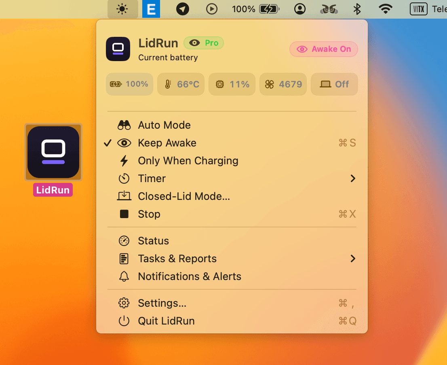Expand the Timer chevron arrow
This screenshot has width=447, height=365.
[x=353, y=178]
